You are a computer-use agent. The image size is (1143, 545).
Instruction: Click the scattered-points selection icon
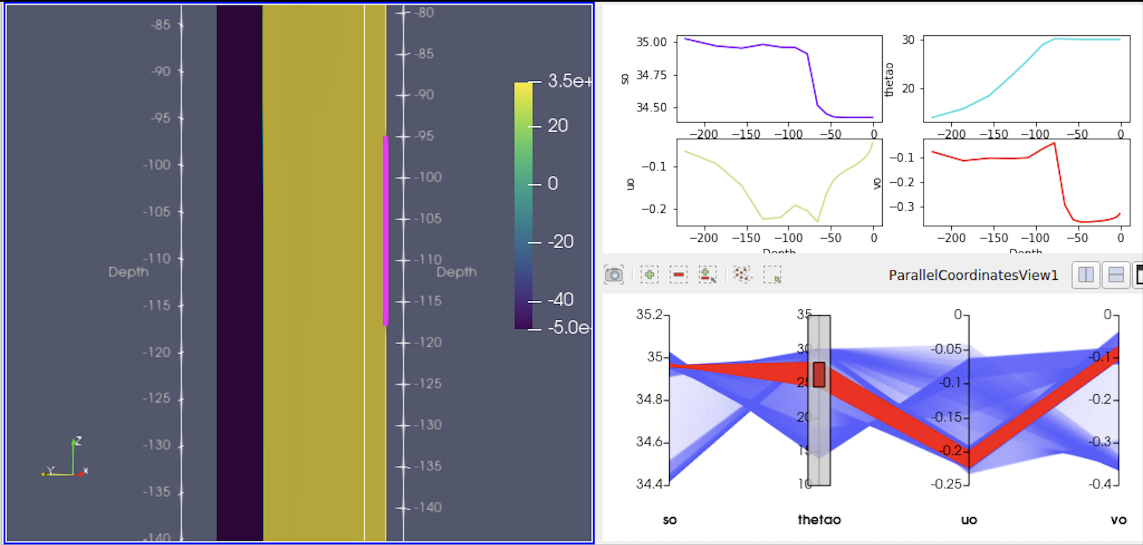(x=742, y=275)
